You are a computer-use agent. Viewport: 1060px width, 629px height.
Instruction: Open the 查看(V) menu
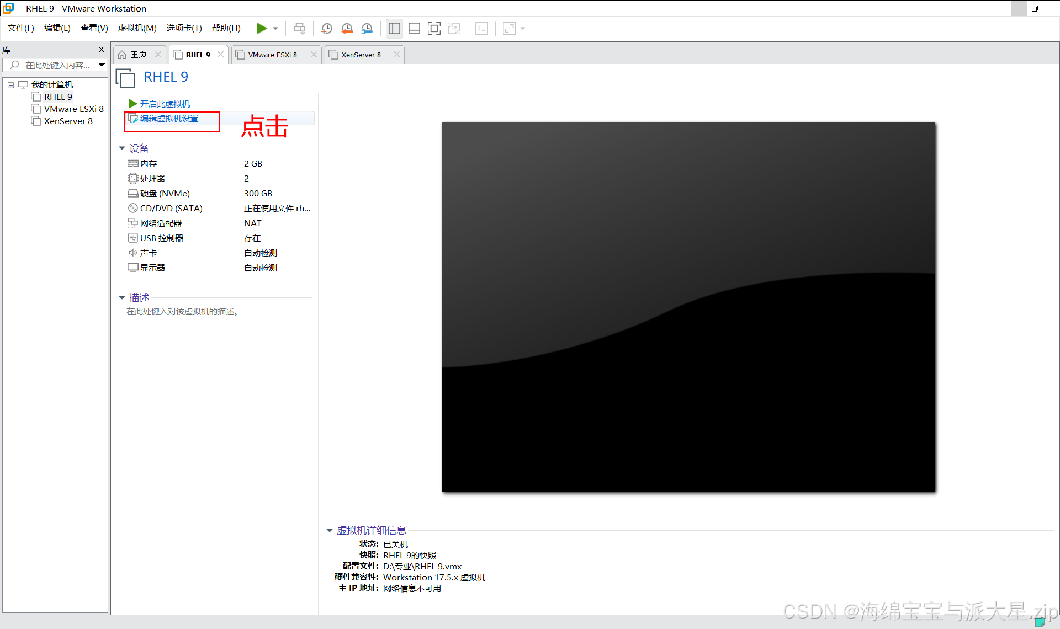[x=94, y=28]
